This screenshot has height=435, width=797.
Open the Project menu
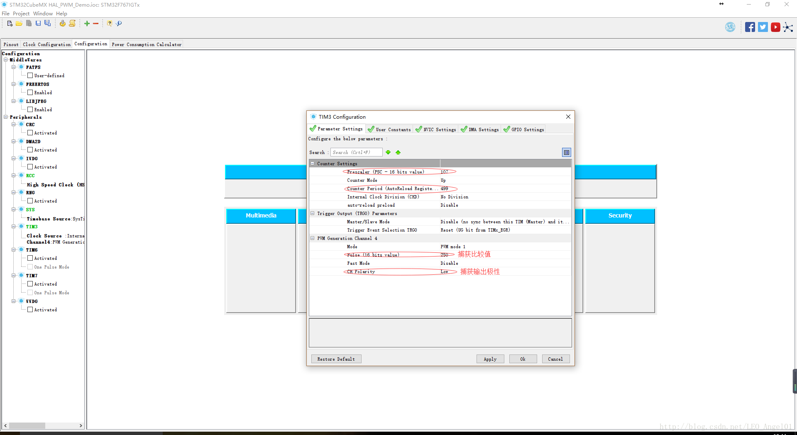tap(21, 13)
